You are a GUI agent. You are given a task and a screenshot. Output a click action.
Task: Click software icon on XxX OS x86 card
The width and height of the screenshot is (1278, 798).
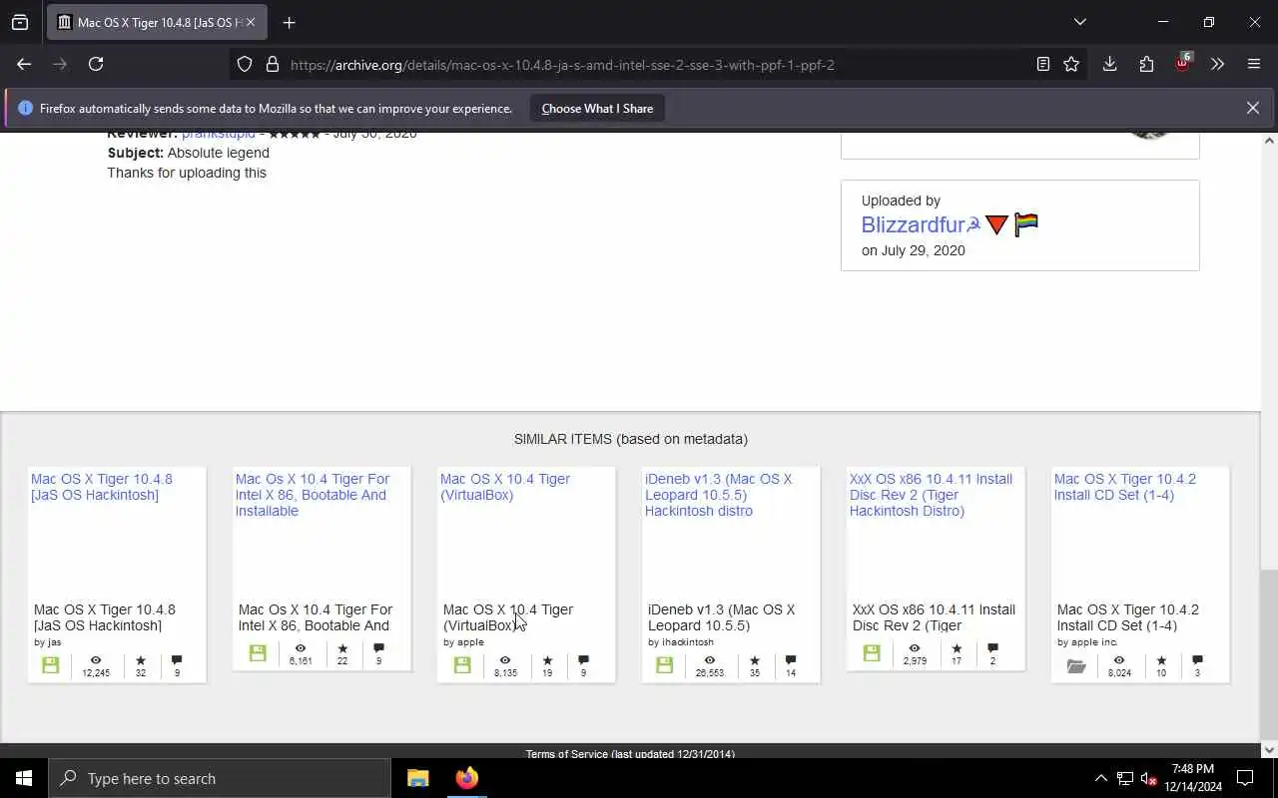click(x=872, y=653)
